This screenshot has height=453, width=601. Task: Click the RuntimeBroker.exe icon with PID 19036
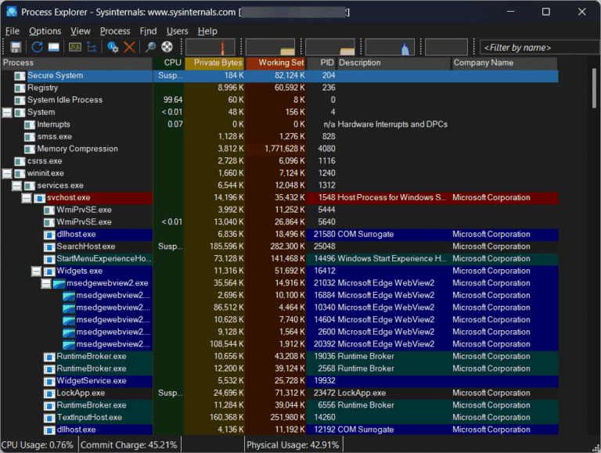[49, 357]
